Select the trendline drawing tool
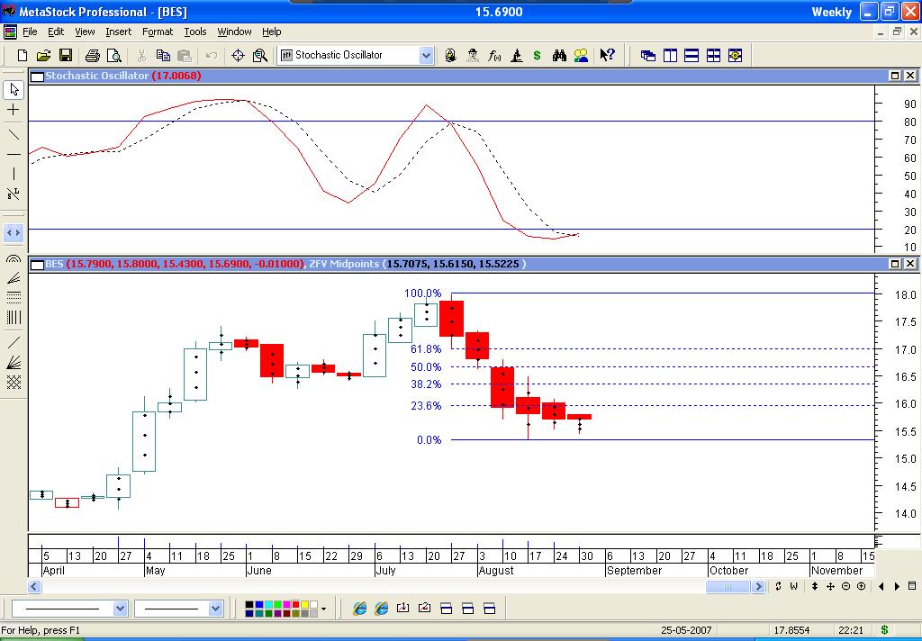The height and width of the screenshot is (641, 922). point(14,135)
